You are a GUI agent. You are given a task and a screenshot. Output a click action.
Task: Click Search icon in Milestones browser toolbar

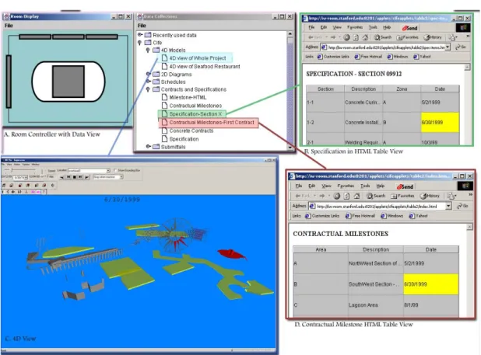click(x=376, y=196)
